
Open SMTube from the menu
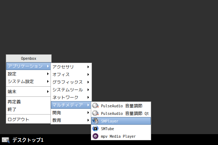[121, 129]
